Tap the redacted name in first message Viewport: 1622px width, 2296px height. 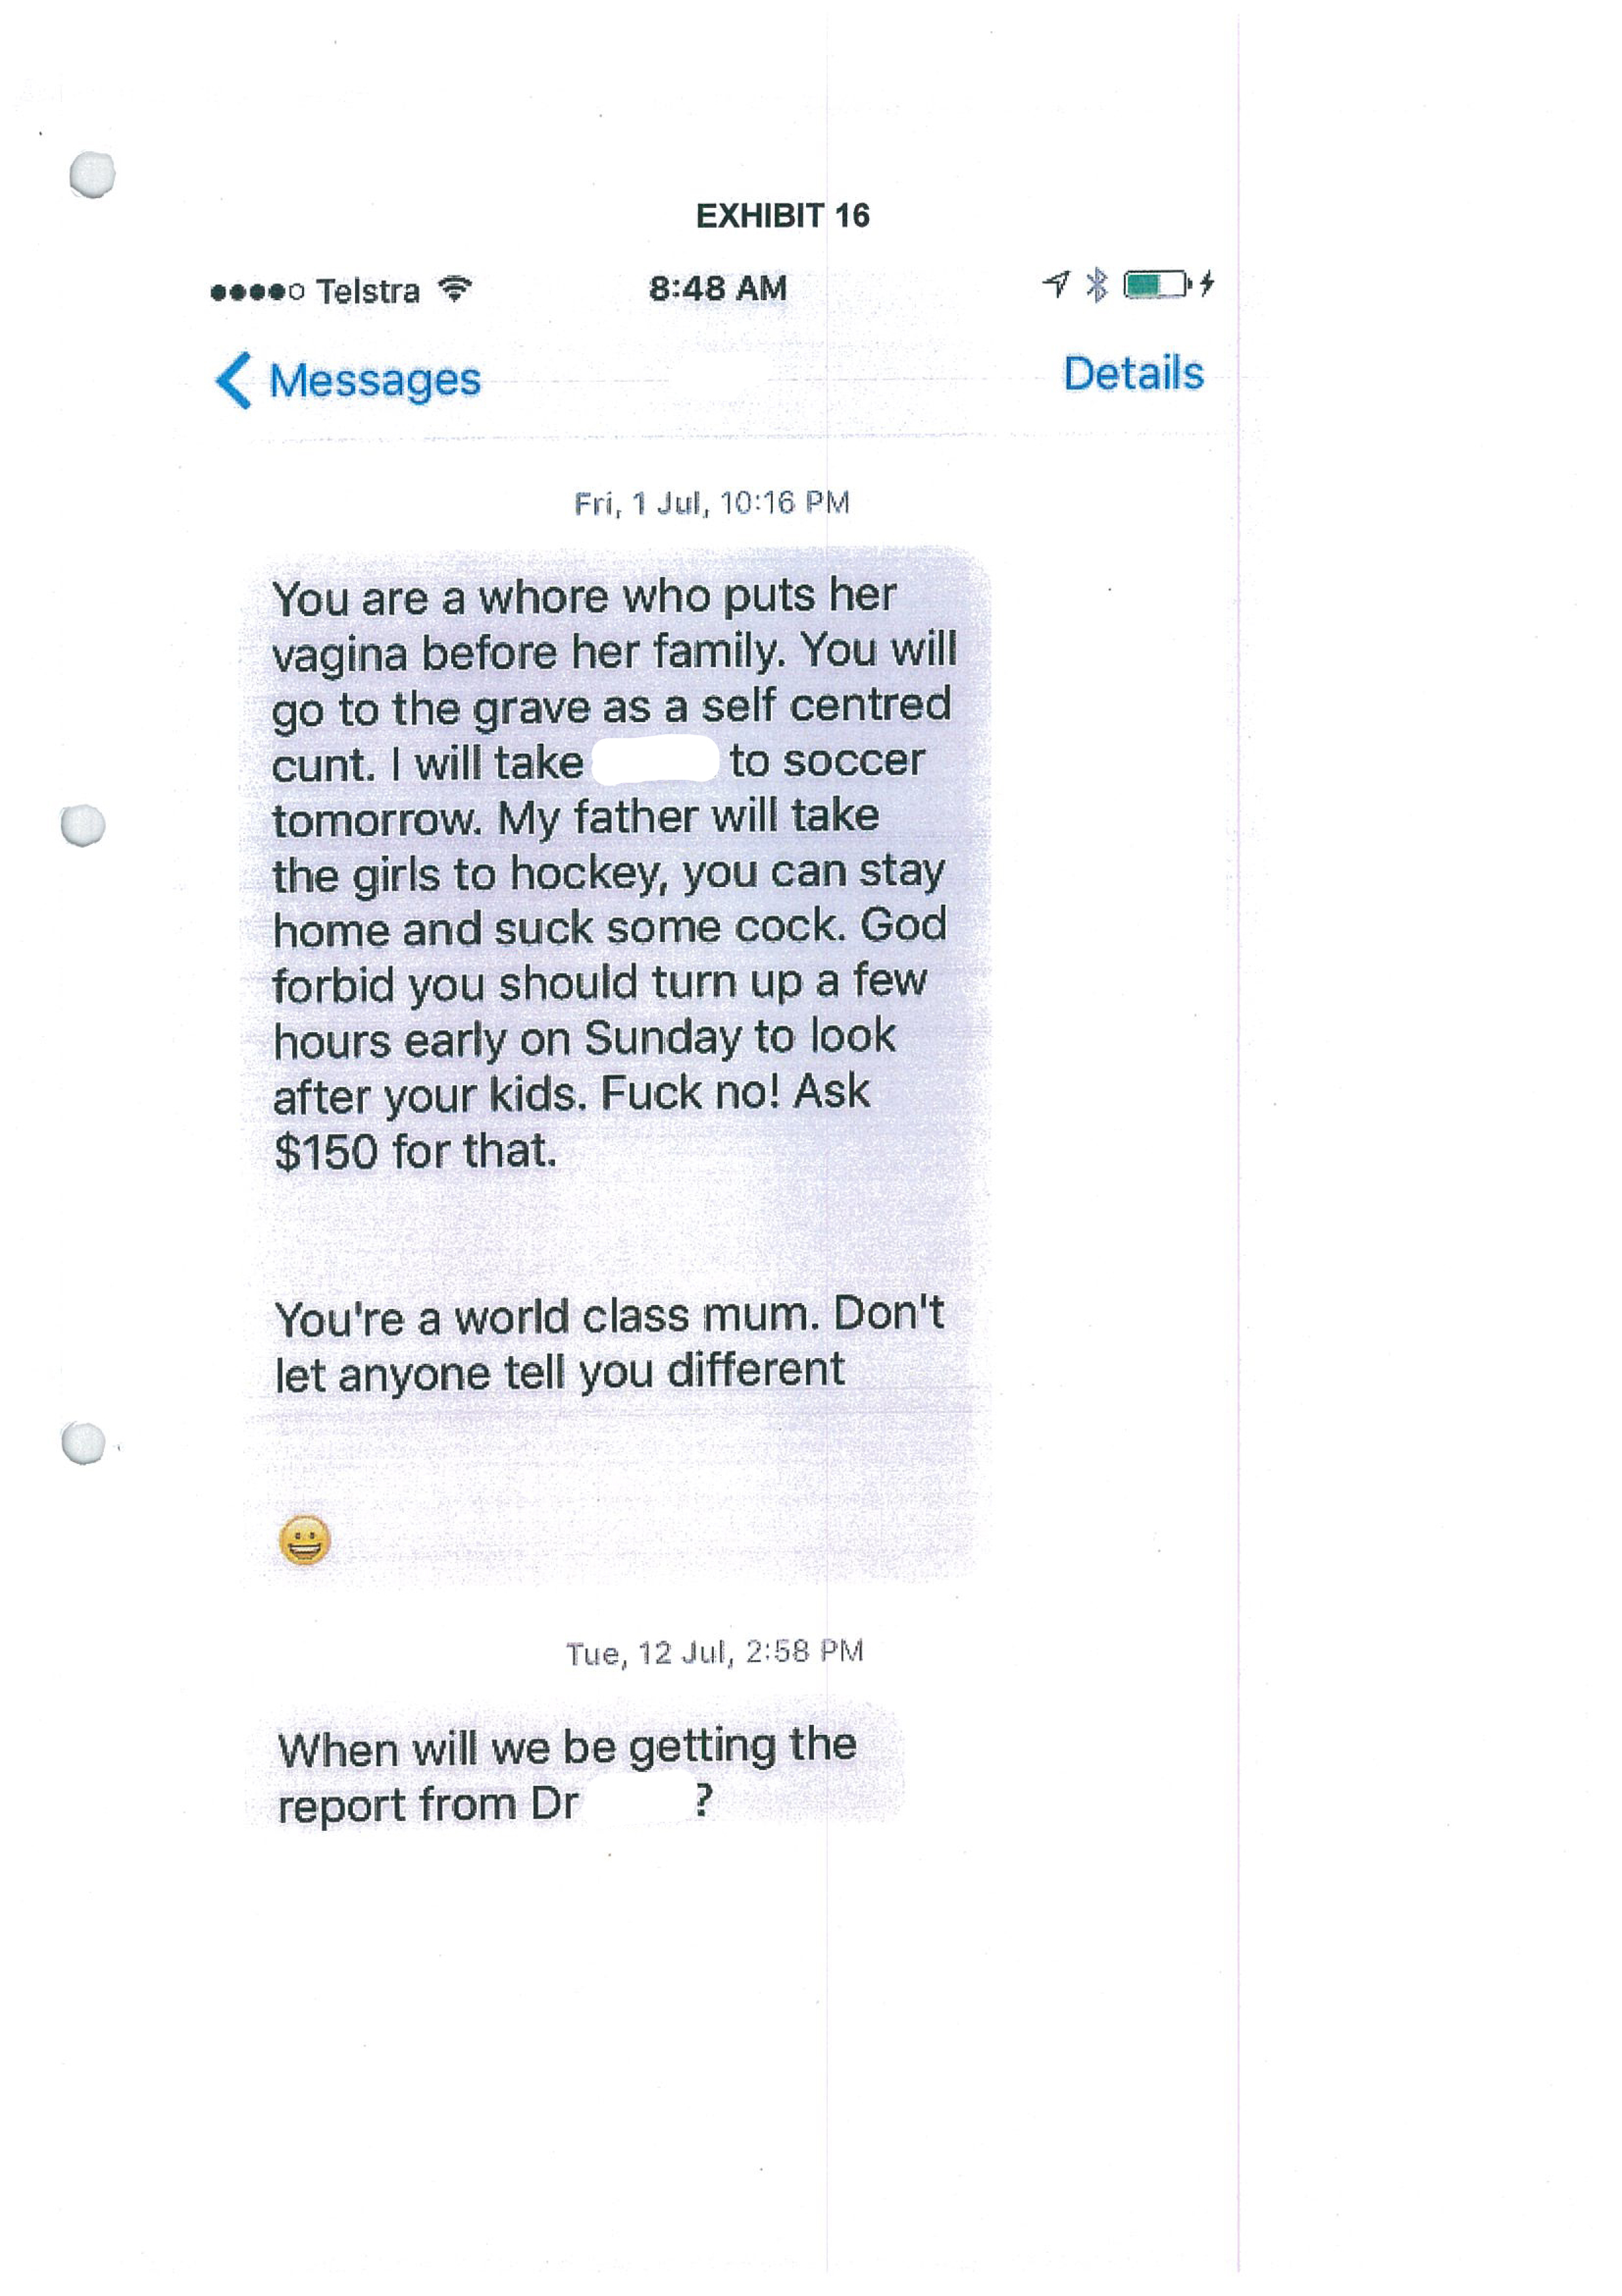click(654, 761)
